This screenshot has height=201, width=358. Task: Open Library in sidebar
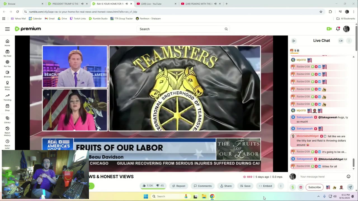point(7,120)
